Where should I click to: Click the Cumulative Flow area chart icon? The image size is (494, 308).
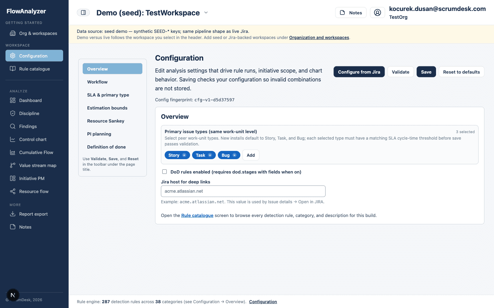[x=13, y=152]
